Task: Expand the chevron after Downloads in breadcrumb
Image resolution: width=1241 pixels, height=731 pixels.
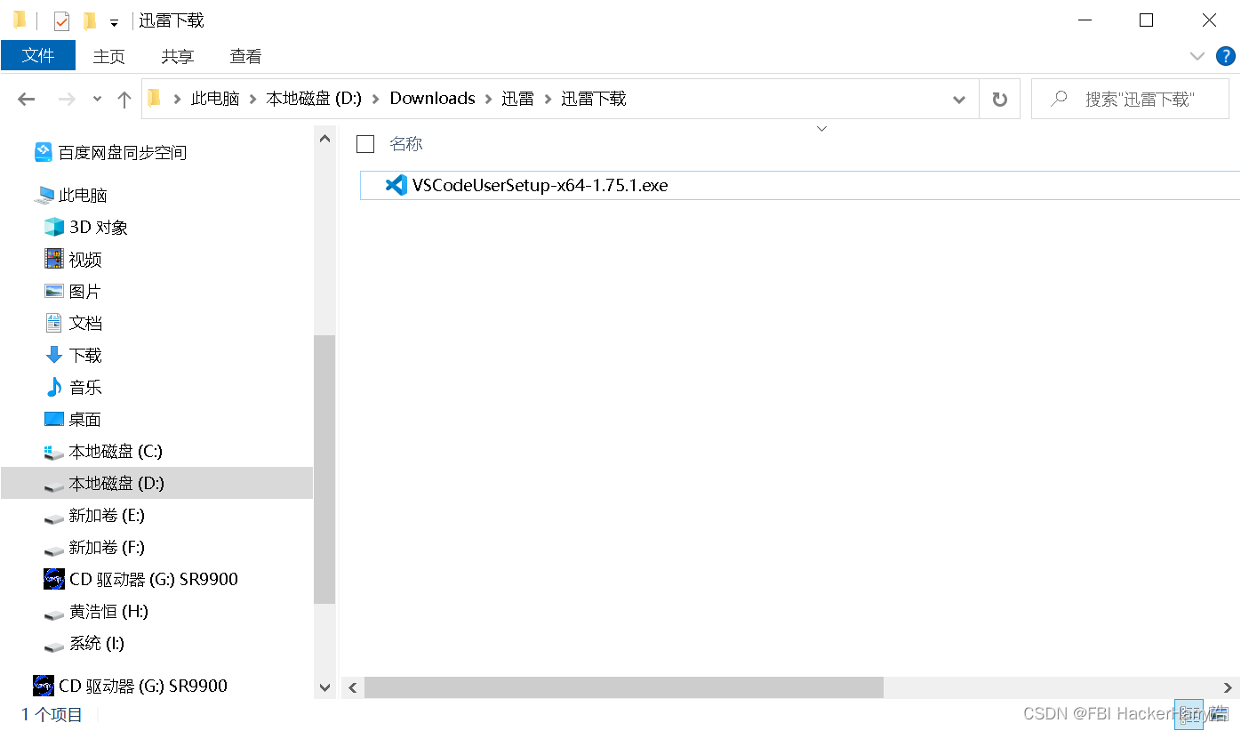Action: [x=488, y=99]
